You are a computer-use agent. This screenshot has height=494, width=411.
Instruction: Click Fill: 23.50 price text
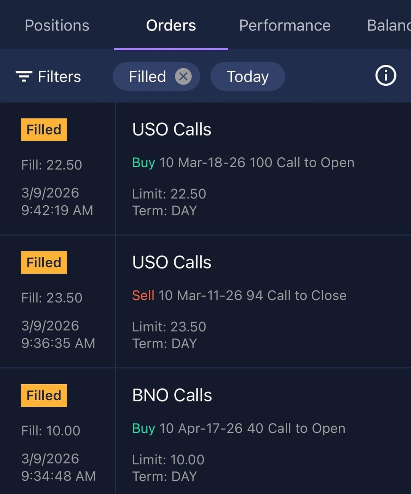52,297
